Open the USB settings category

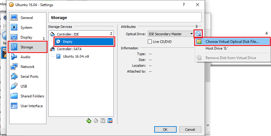[28, 86]
